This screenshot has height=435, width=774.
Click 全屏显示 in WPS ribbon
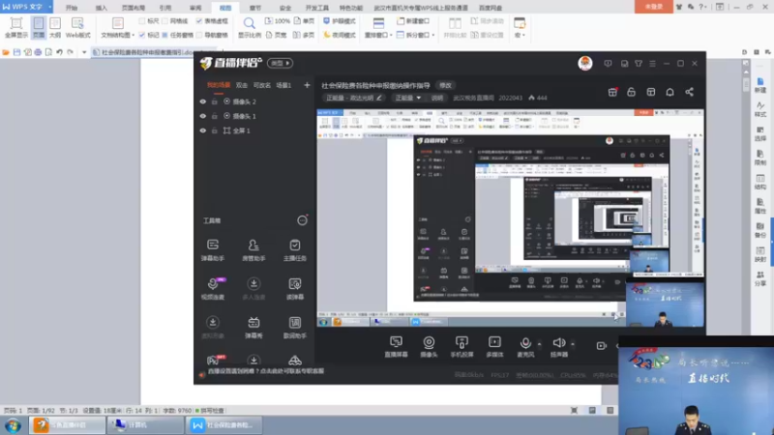[16, 28]
